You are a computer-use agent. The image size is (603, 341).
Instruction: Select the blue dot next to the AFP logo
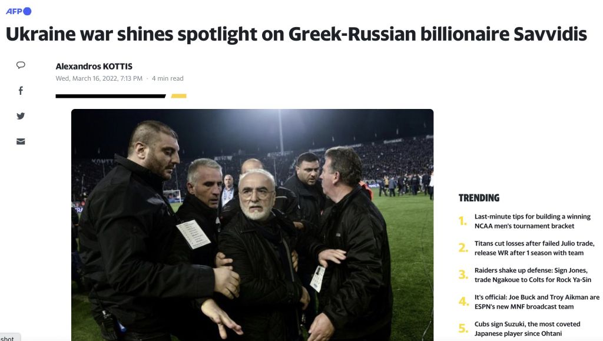[x=26, y=10]
